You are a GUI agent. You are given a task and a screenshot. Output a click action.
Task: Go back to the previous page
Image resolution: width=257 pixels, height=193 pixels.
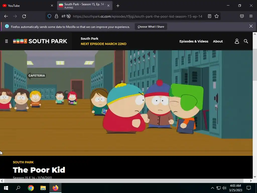point(6,16)
